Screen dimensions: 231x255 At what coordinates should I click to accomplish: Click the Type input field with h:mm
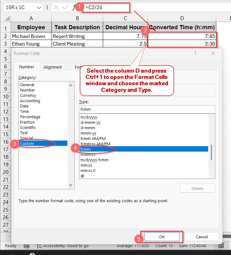click(x=147, y=109)
